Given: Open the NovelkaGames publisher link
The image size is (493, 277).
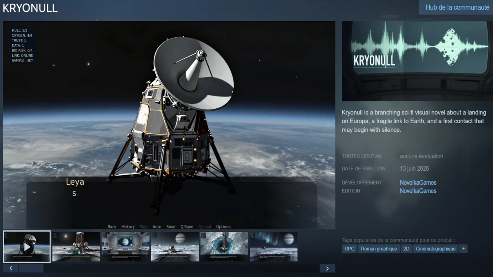Looking at the screenshot, I should [x=418, y=191].
